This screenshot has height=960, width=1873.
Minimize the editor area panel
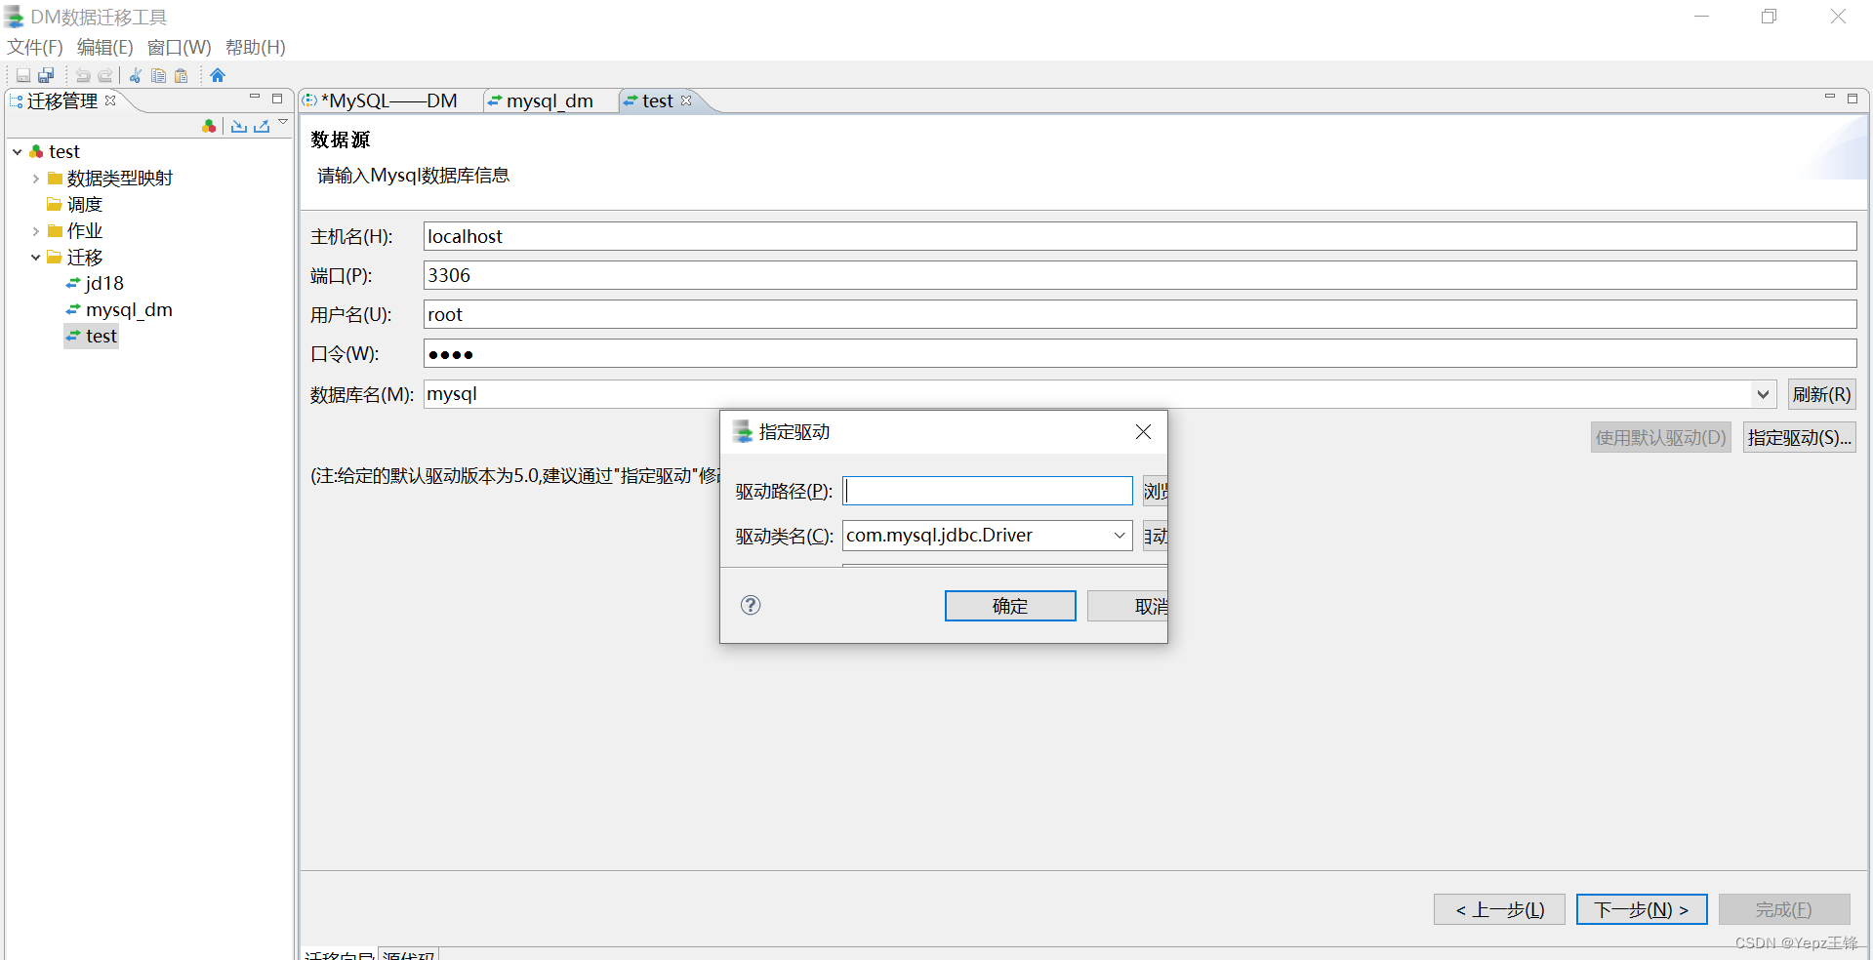(1830, 98)
